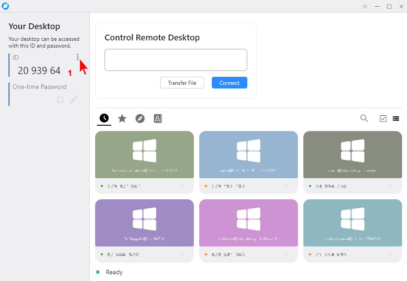Open the address book contact tab

[158, 119]
